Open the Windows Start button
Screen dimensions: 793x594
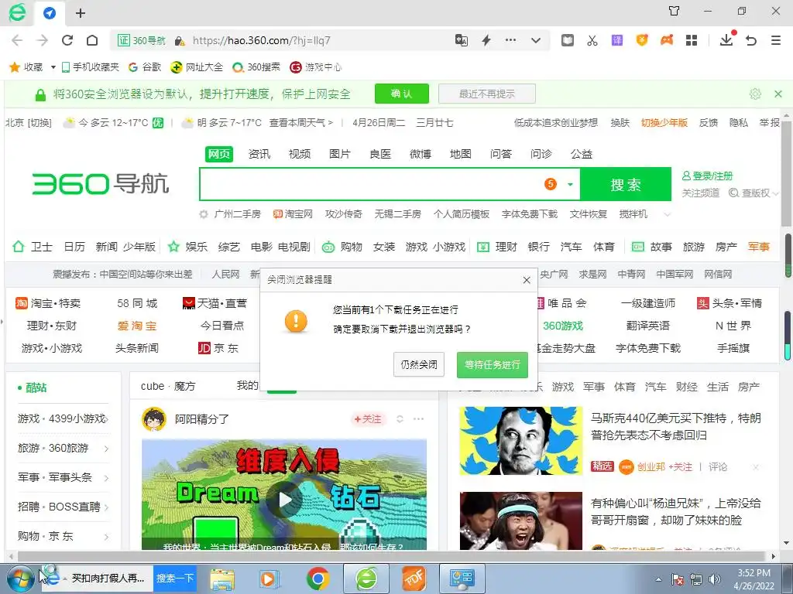20,579
